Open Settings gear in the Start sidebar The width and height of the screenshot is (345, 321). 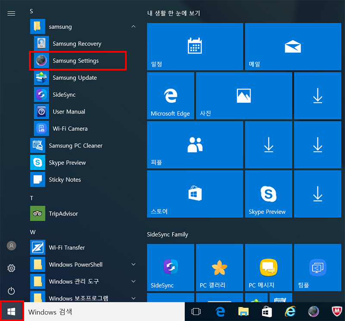11,268
